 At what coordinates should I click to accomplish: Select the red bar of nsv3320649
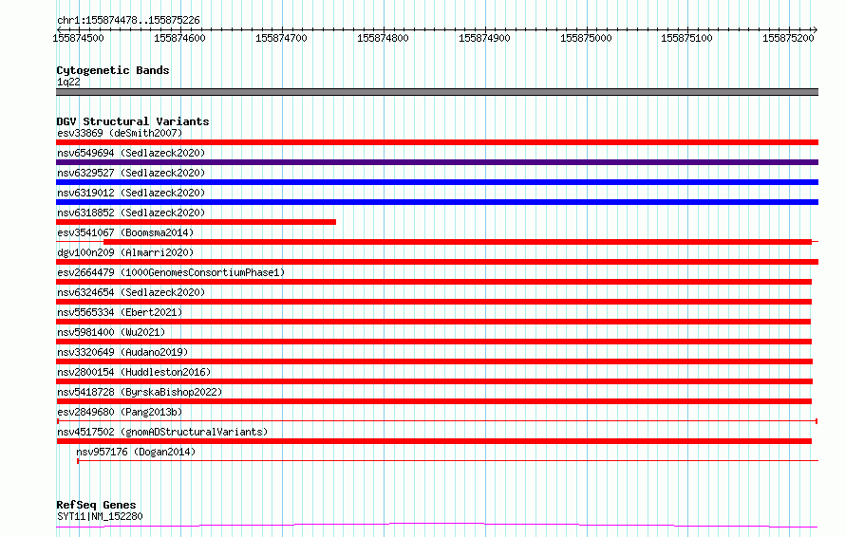pyautogui.click(x=434, y=361)
